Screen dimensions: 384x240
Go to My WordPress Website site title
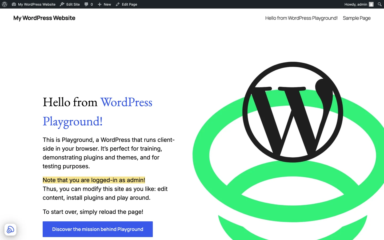coord(44,18)
